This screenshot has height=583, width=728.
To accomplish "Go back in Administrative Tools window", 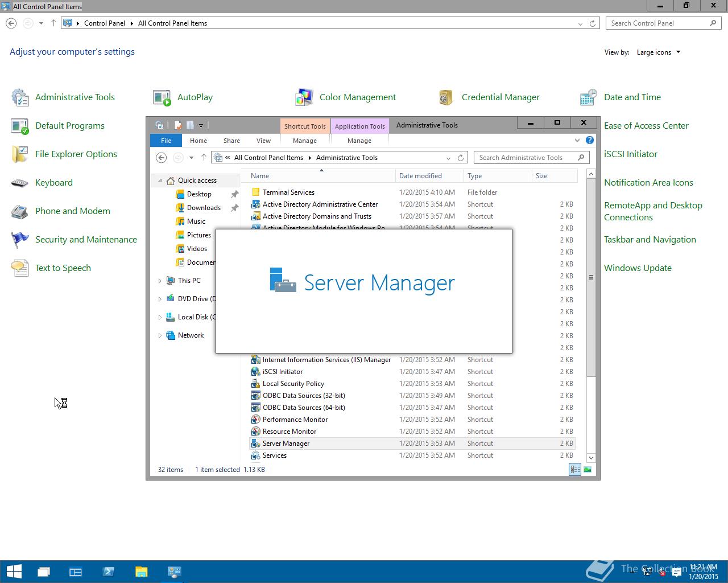I will pos(161,158).
